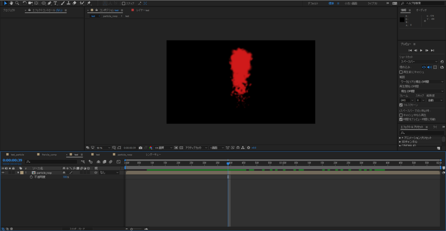Open the 1/4 resolution dropdown in viewer

[163, 148]
